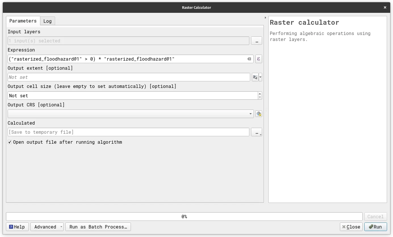The height and width of the screenshot is (237, 393).
Task: Run the raster calculator algorithm
Action: [x=375, y=227]
